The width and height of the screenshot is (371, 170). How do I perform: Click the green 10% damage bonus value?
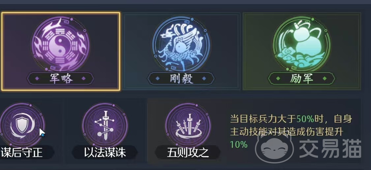[238, 144]
